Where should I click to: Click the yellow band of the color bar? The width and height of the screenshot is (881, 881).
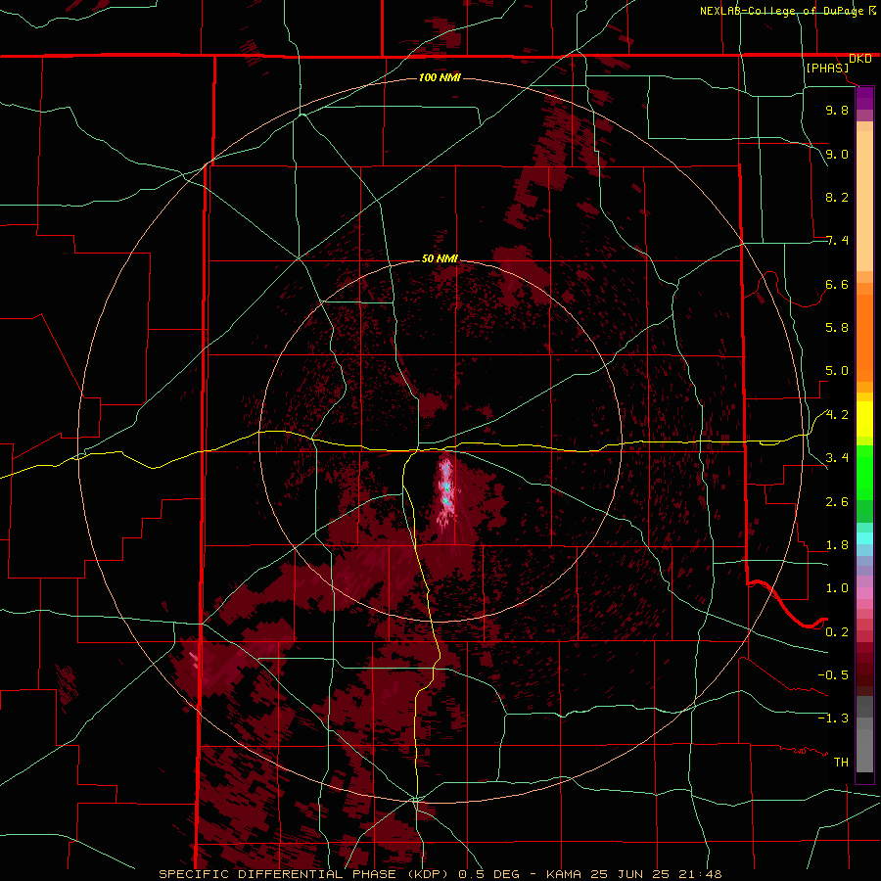click(864, 419)
